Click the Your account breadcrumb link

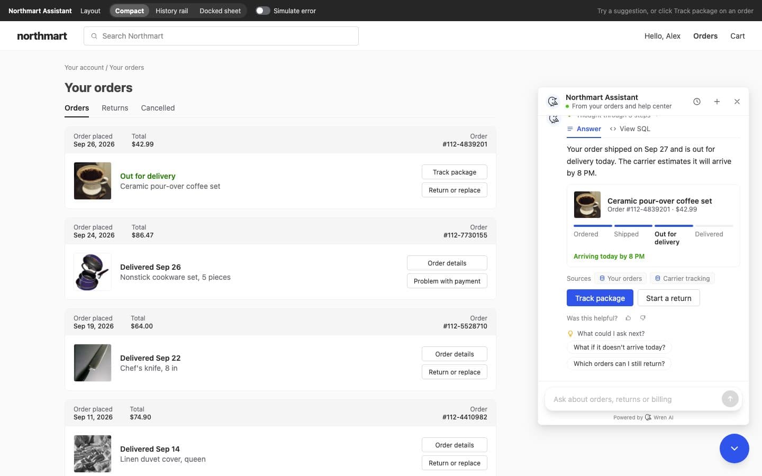point(84,68)
